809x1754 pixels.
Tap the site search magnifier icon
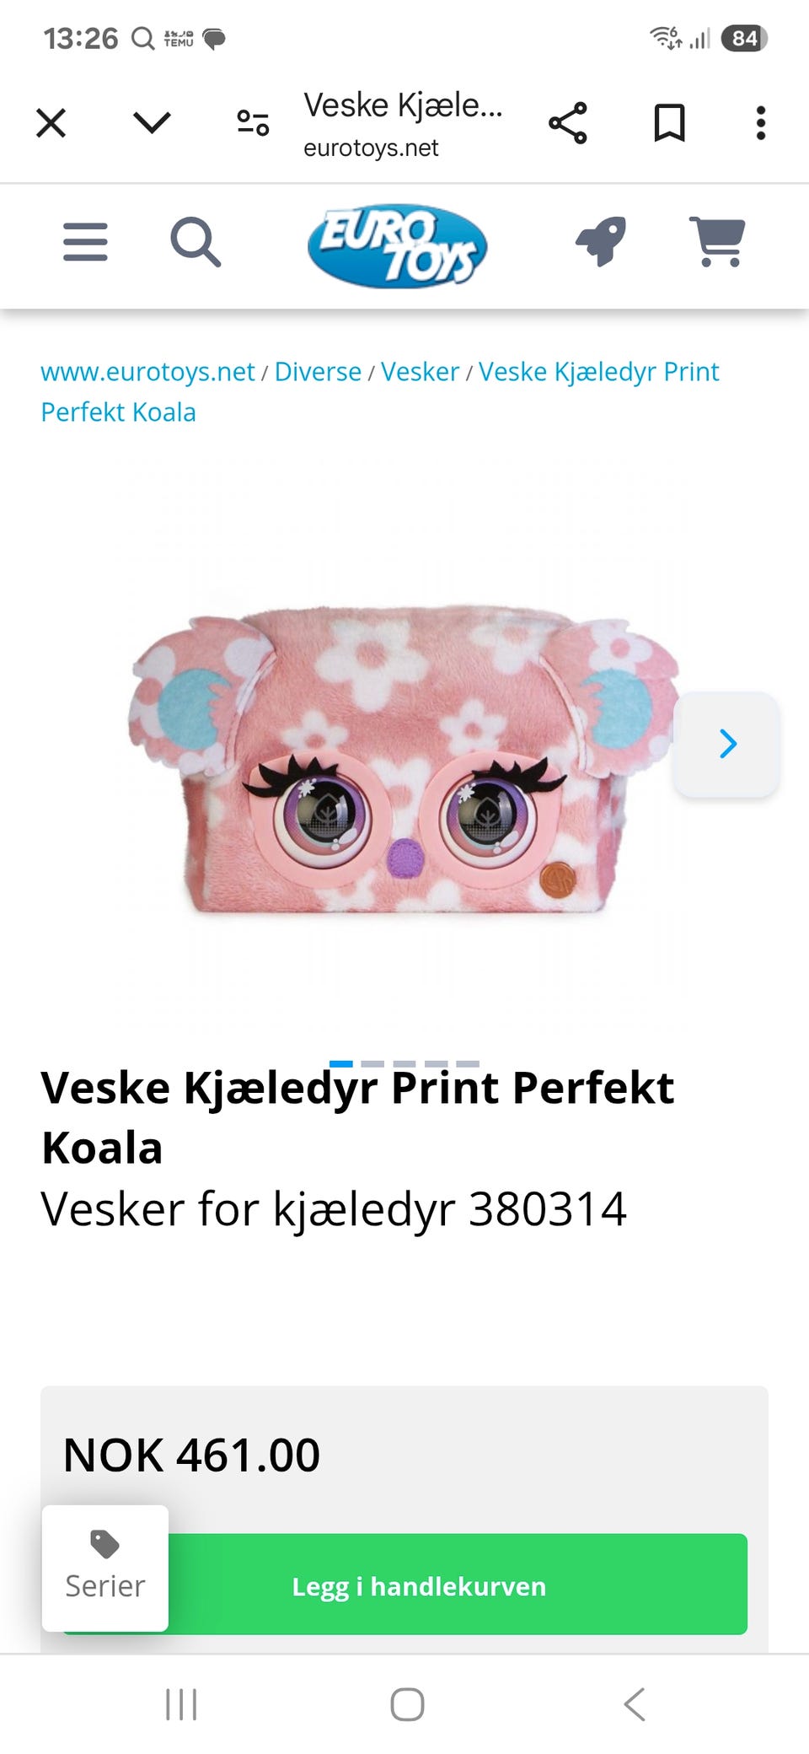coord(196,242)
